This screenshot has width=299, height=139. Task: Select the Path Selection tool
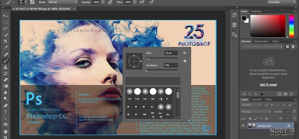(6, 118)
